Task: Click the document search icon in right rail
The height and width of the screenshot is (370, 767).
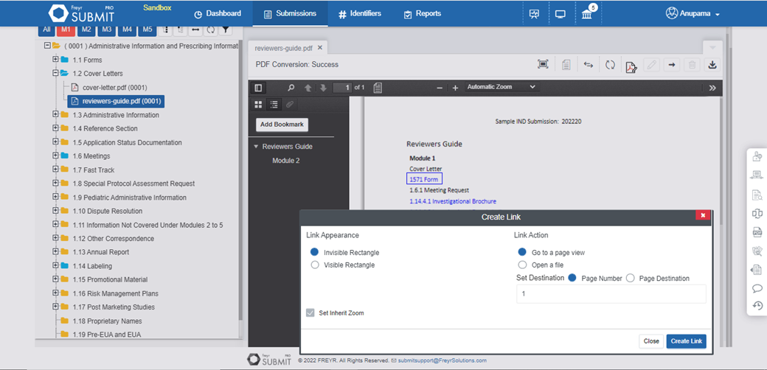Action: point(757,195)
